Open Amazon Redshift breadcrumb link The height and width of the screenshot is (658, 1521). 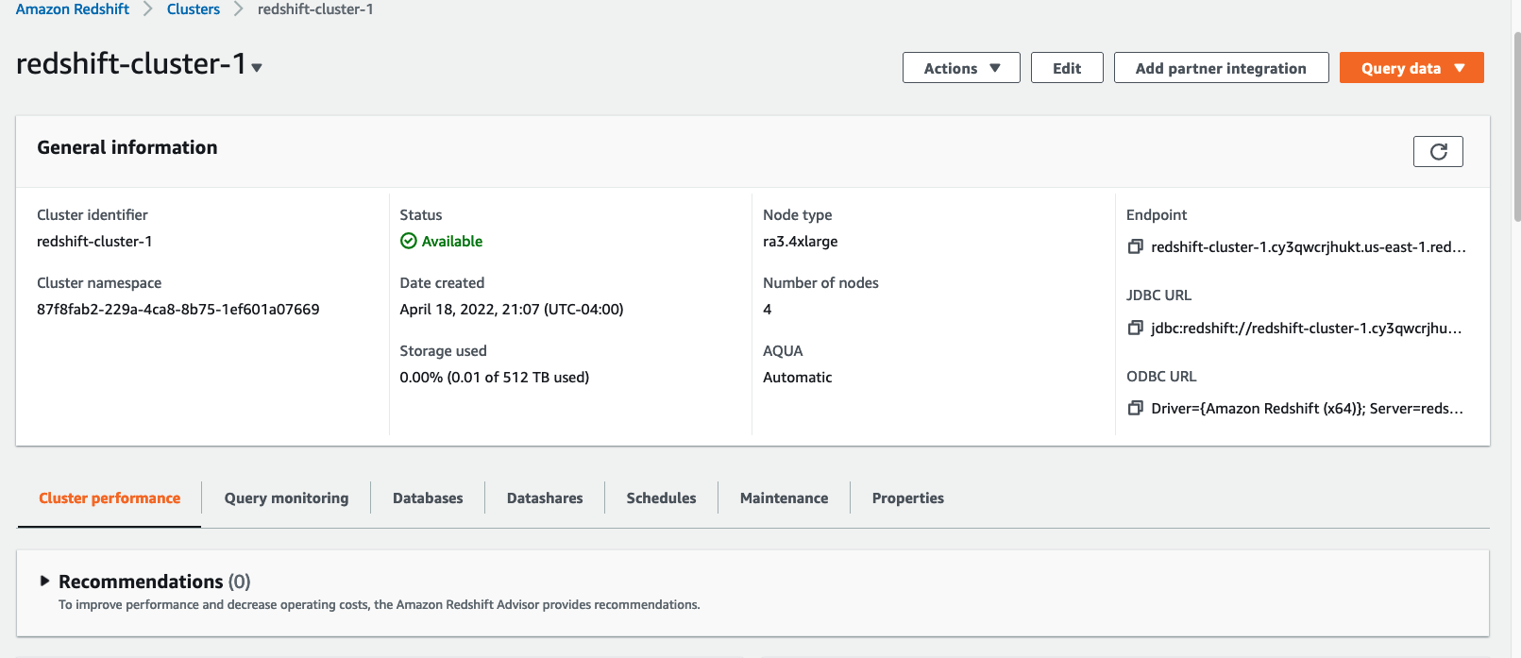(x=73, y=8)
